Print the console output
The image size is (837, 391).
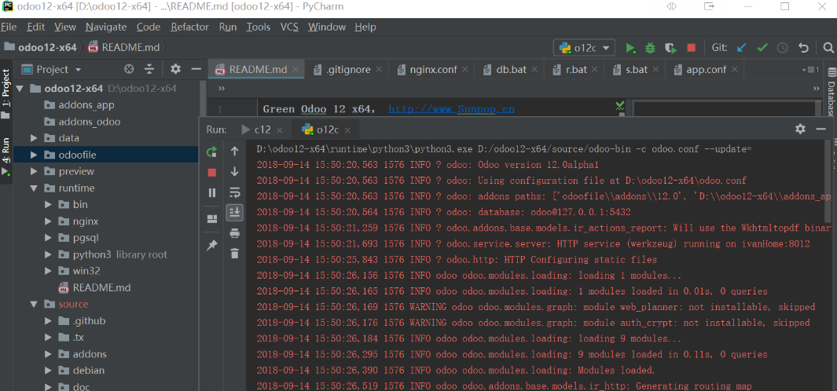[x=234, y=233]
